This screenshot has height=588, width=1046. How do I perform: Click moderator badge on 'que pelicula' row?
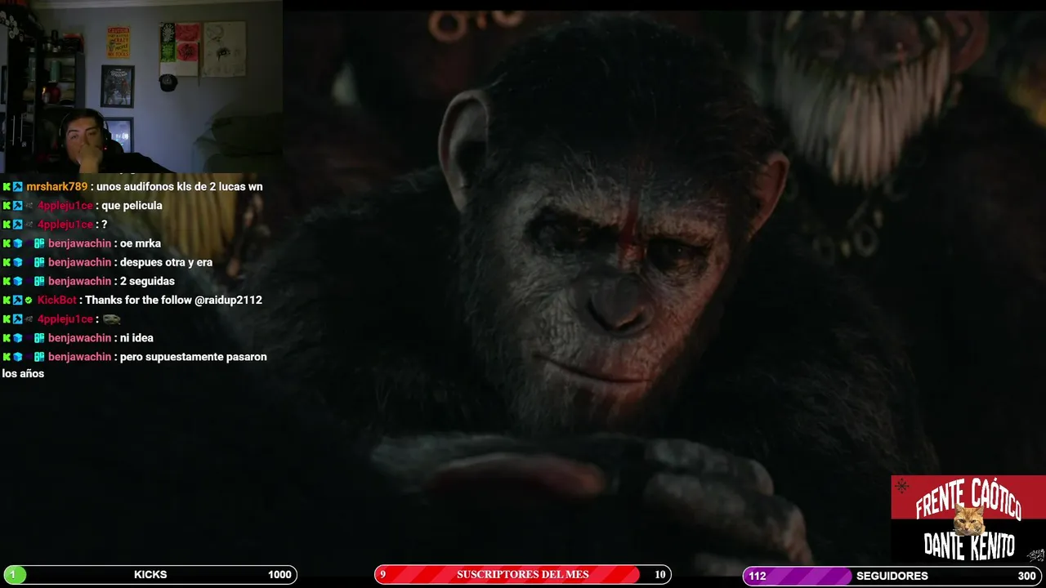pyautogui.click(x=17, y=206)
